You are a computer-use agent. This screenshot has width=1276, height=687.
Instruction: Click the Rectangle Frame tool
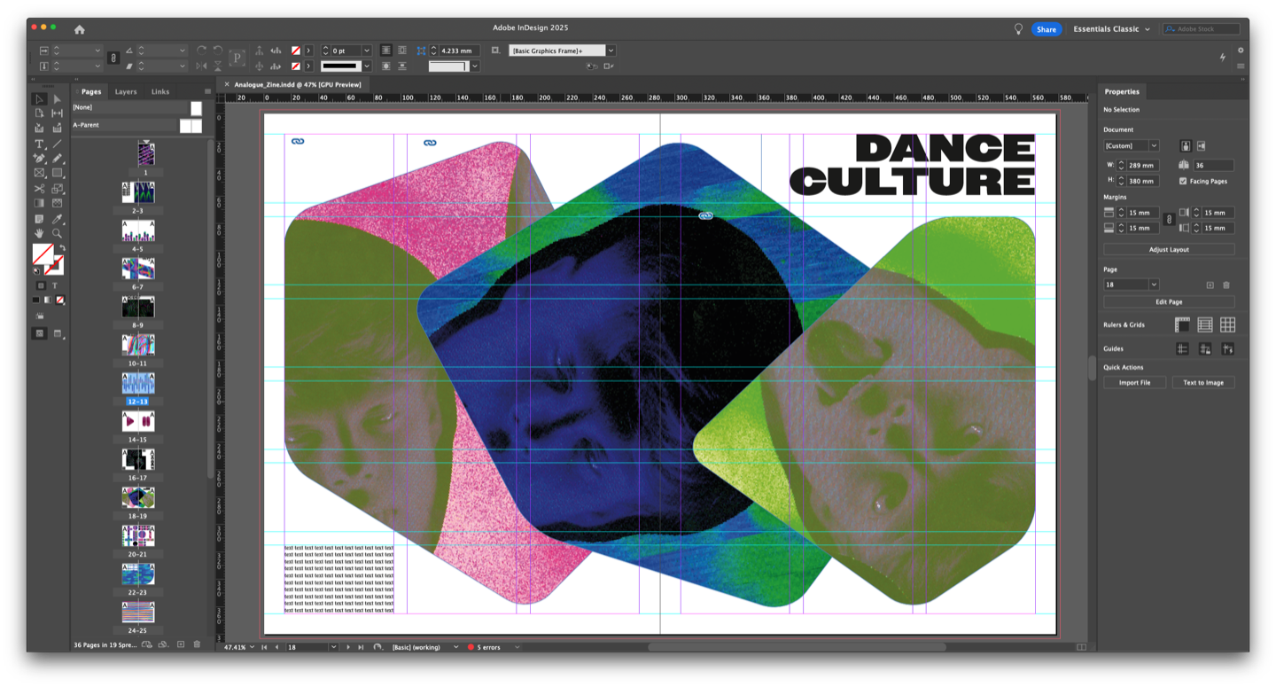click(x=39, y=174)
